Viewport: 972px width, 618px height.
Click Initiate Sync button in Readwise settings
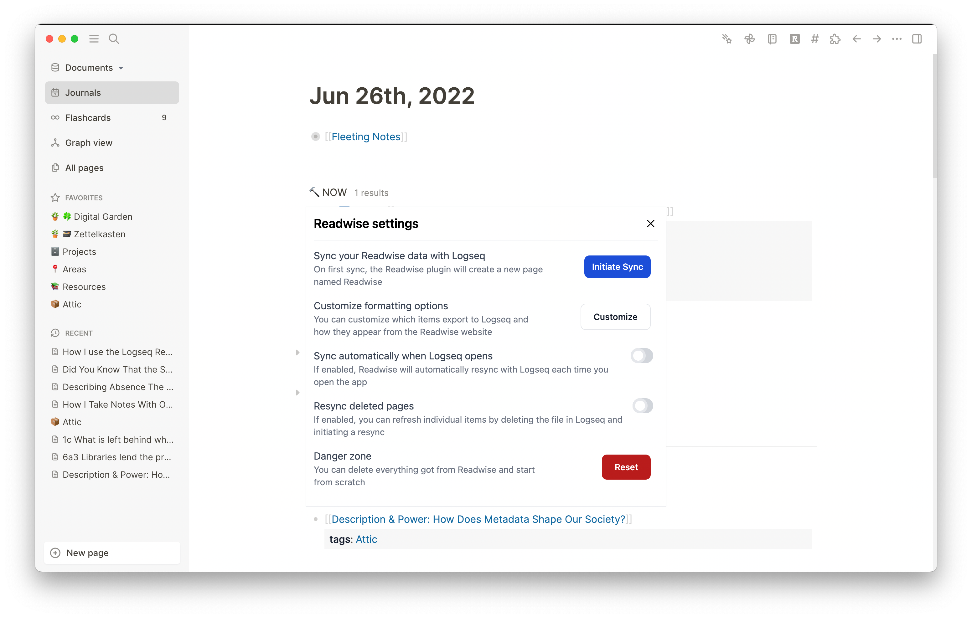617,267
